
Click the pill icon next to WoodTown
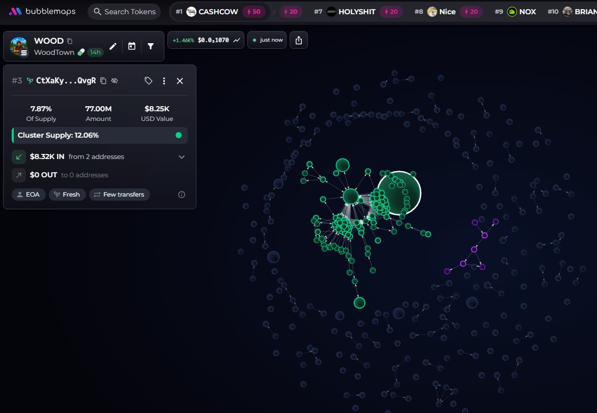pyautogui.click(x=81, y=52)
